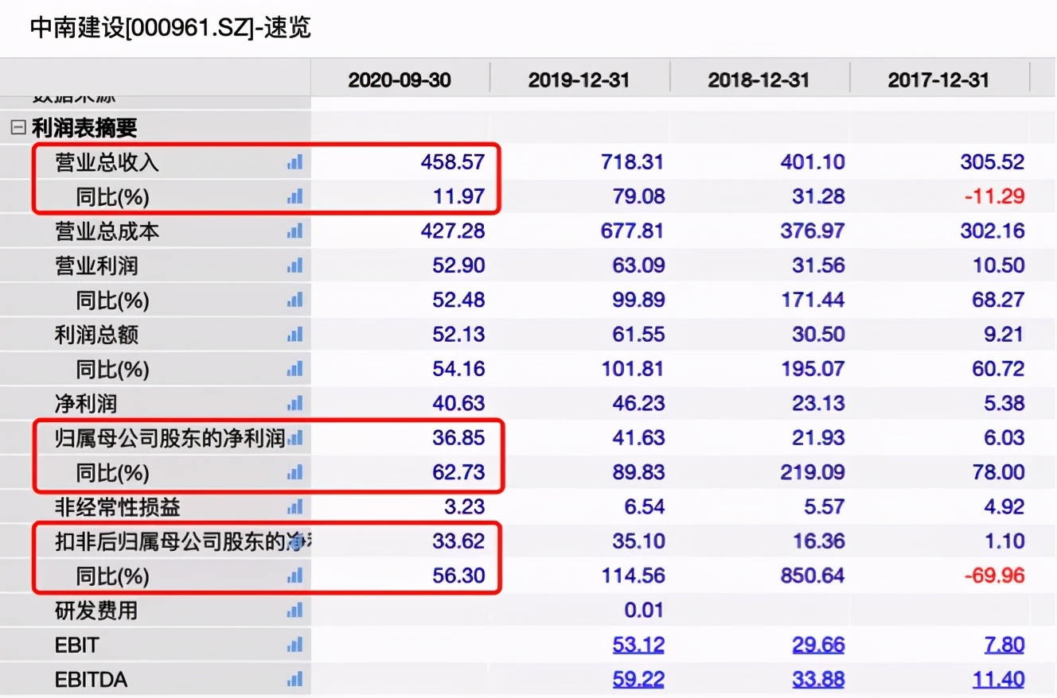Viewport: 1057px width, 698px height.
Task: Click 2017 operating cost value 302.16
Action: coord(993,231)
